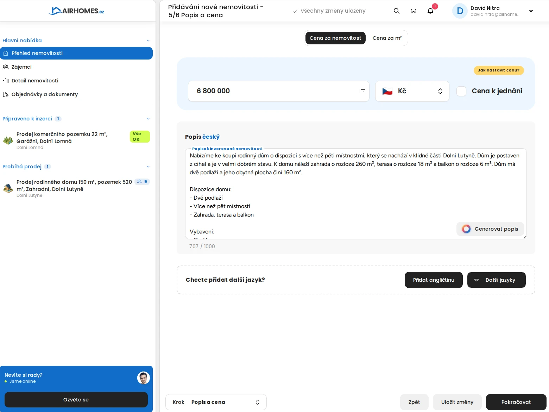Select the Cena za nemovitost tab

pos(335,38)
